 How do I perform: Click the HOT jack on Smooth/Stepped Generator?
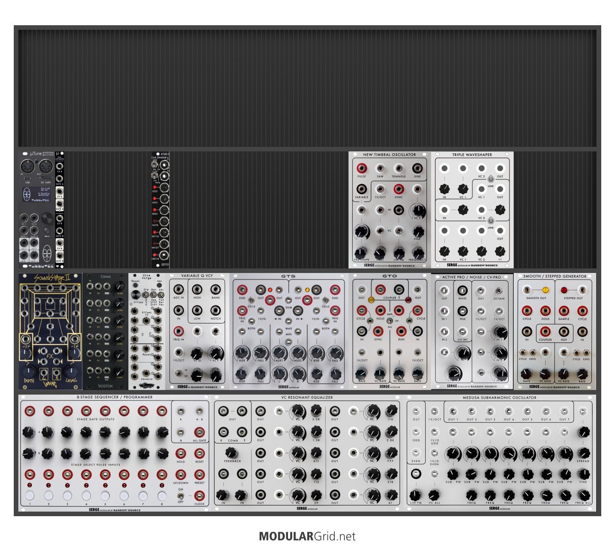pos(564,332)
